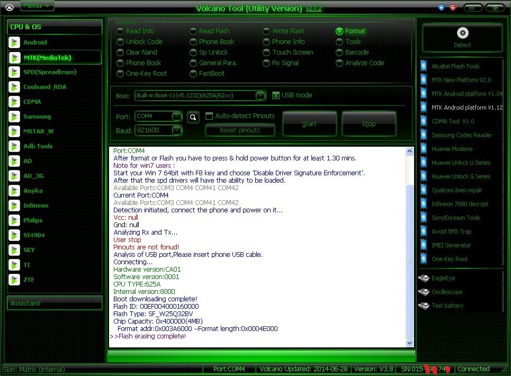Viewport: 511px width, 376px height.
Task: Launch Alcatel Flash Tools icon
Action: [424, 66]
